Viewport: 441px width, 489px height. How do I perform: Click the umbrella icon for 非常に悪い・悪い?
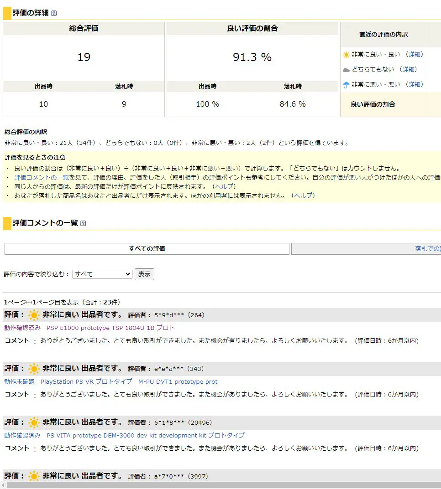coord(346,85)
